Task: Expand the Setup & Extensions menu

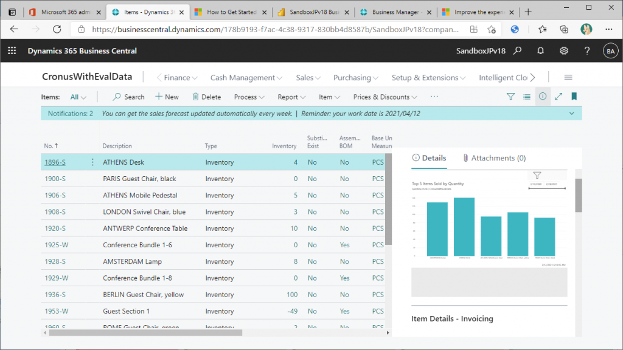Action: (x=429, y=78)
